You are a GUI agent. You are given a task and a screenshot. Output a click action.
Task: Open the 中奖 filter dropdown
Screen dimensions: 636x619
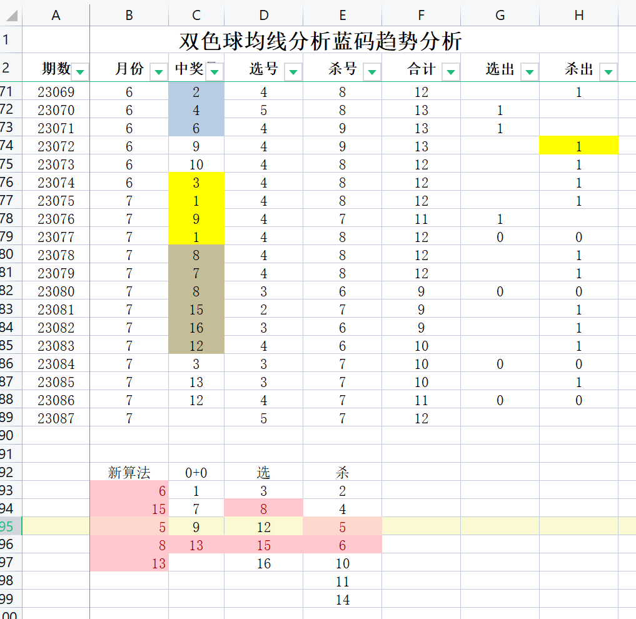click(x=215, y=72)
